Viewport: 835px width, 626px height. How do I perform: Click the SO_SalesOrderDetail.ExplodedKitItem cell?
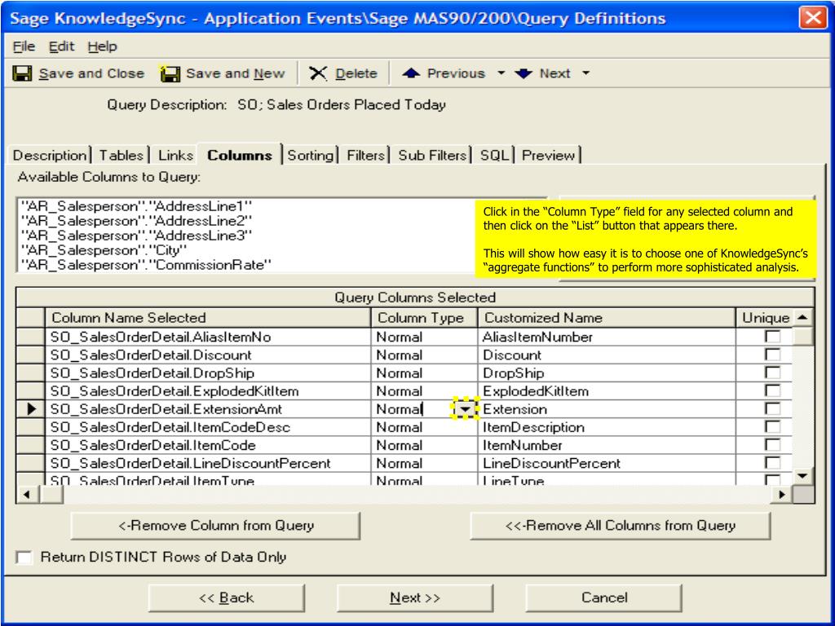[208, 390]
